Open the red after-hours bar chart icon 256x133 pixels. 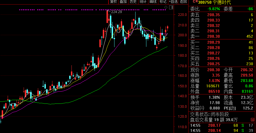[253, 120]
